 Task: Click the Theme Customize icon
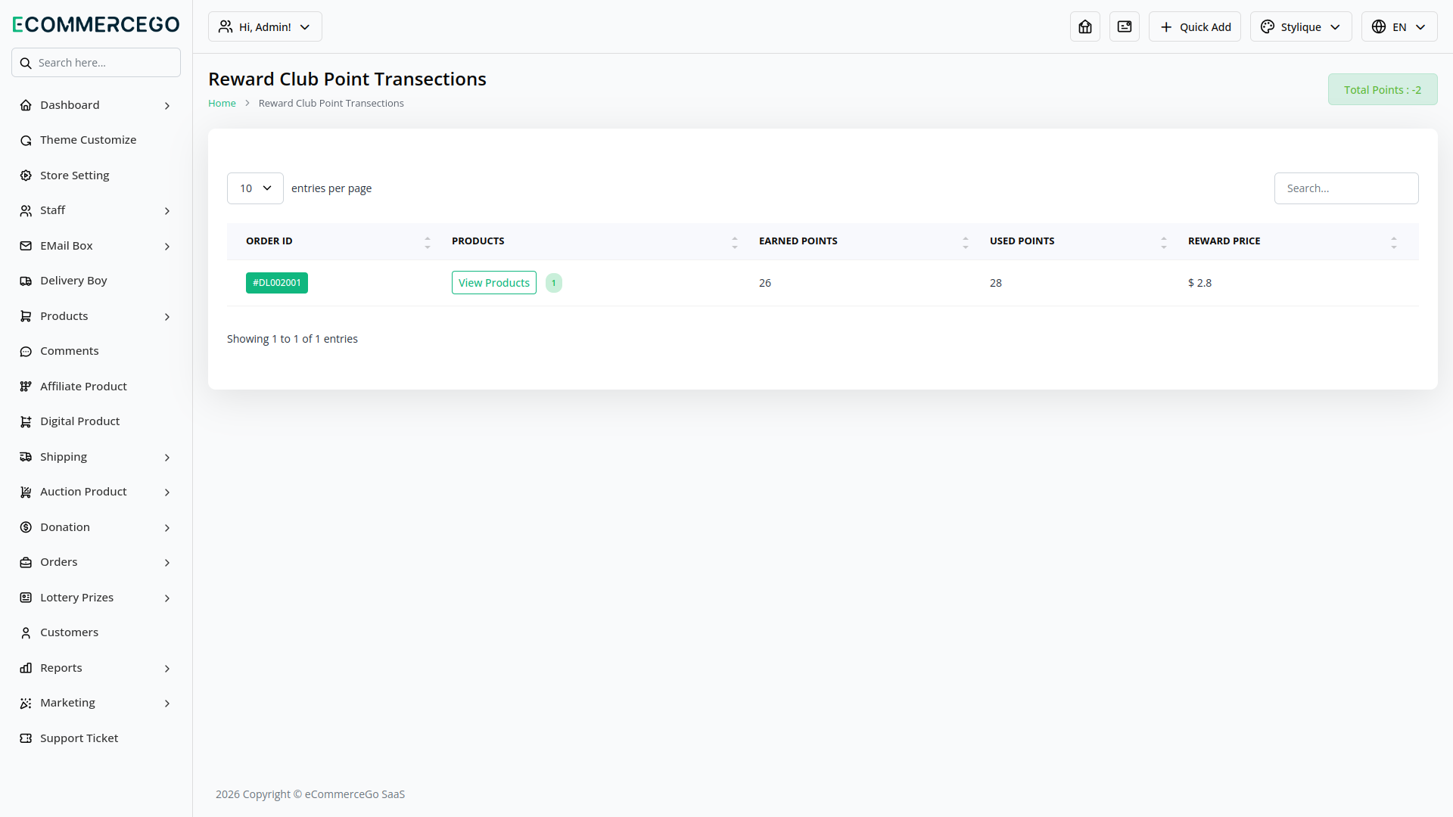coord(26,141)
